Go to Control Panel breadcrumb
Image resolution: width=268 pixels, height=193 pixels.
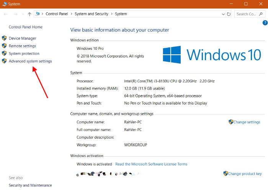click(57, 14)
